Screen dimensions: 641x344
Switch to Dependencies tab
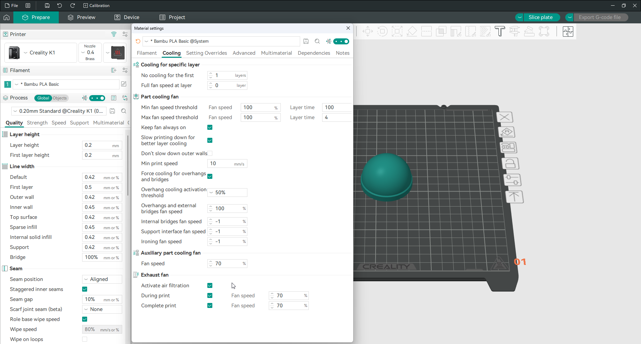314,53
